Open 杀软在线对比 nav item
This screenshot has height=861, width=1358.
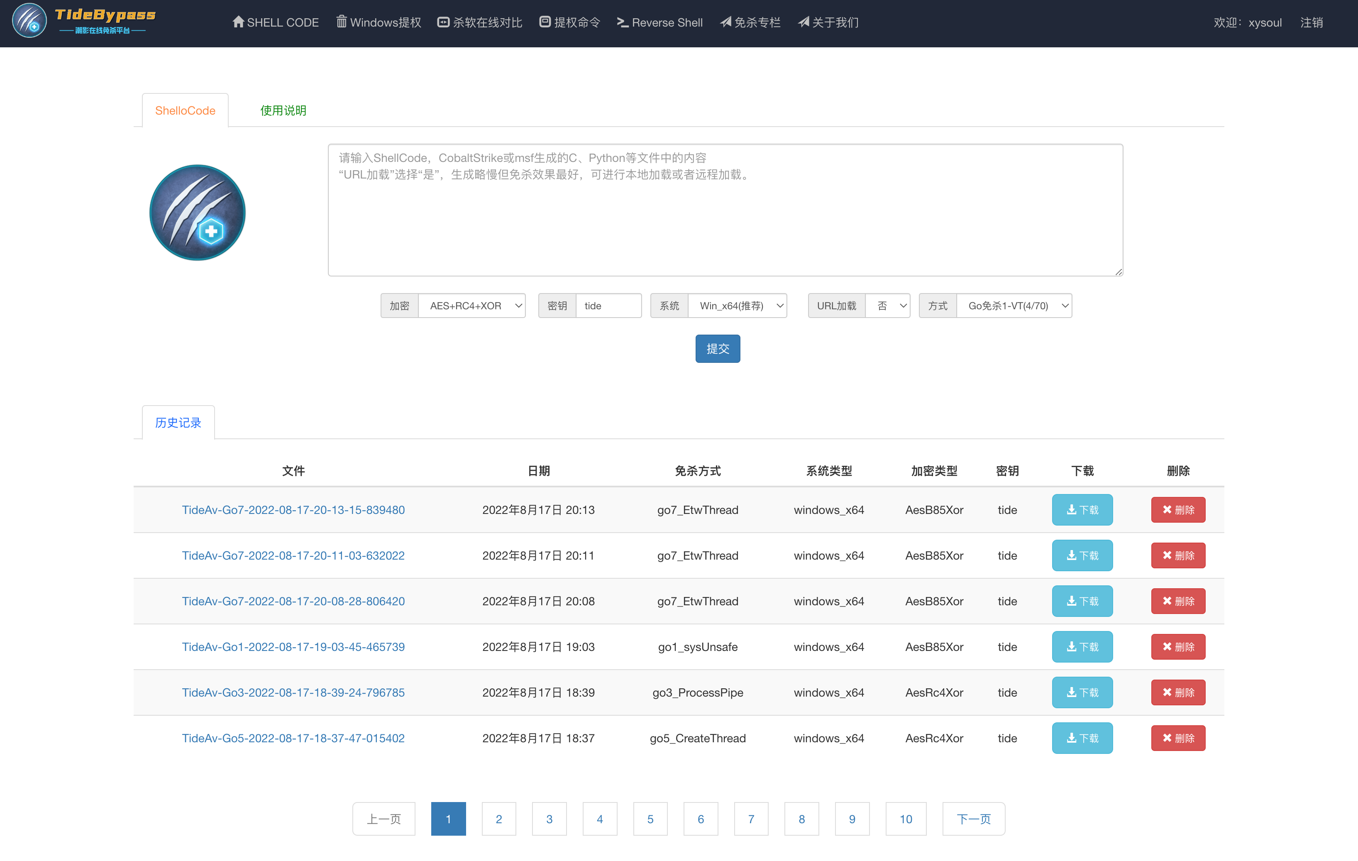[480, 22]
